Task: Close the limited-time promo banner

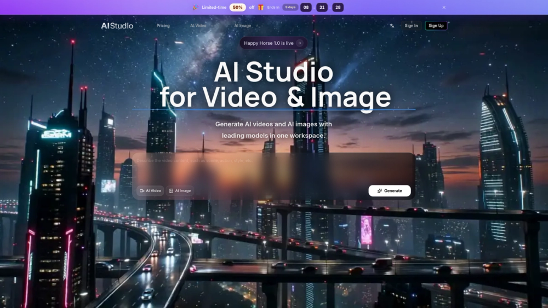Action: coord(444,7)
